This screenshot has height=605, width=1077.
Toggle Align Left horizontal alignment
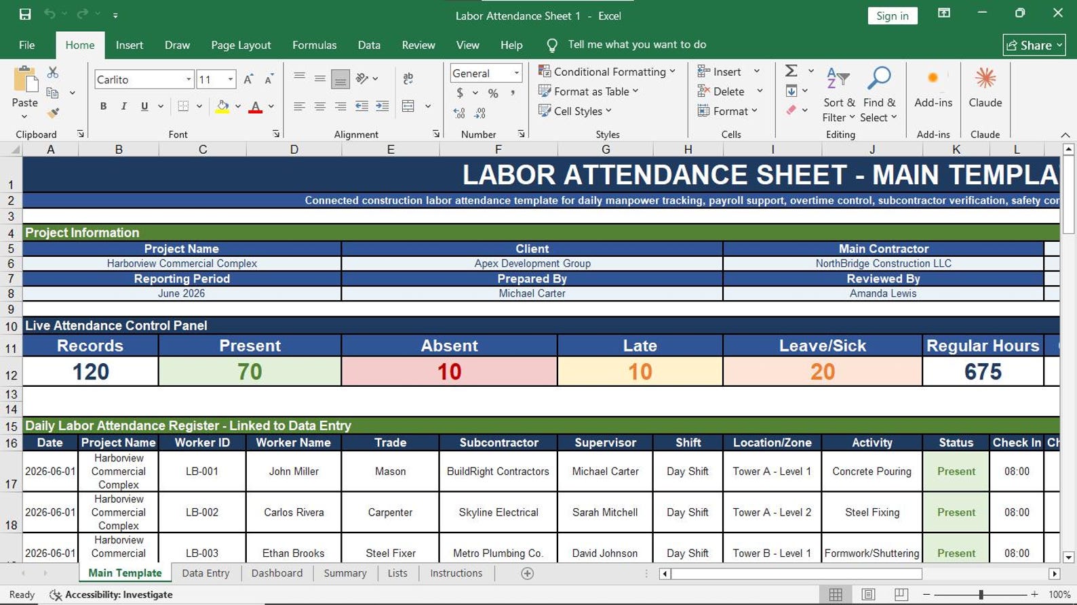tap(298, 106)
